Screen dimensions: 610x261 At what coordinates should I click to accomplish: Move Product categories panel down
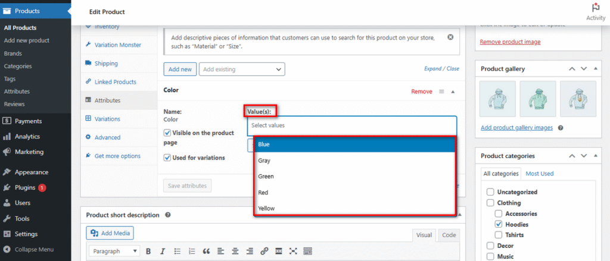click(x=584, y=156)
